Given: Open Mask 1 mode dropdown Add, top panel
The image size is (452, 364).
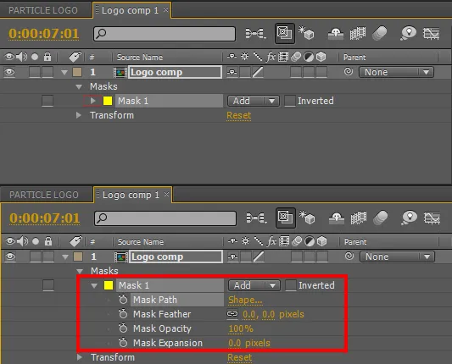Looking at the screenshot, I should pos(254,101).
